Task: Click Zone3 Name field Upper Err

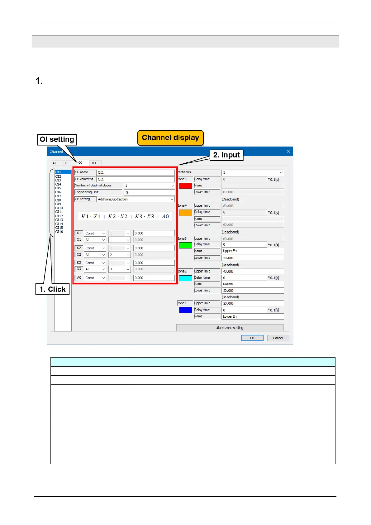Action: (x=253, y=251)
